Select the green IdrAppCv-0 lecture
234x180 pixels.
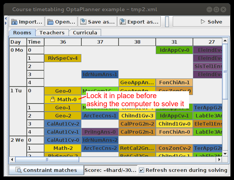coord(174,50)
